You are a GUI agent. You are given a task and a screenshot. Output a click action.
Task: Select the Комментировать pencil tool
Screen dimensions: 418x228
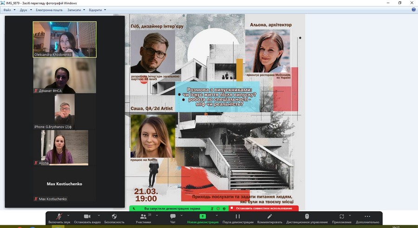point(269,216)
